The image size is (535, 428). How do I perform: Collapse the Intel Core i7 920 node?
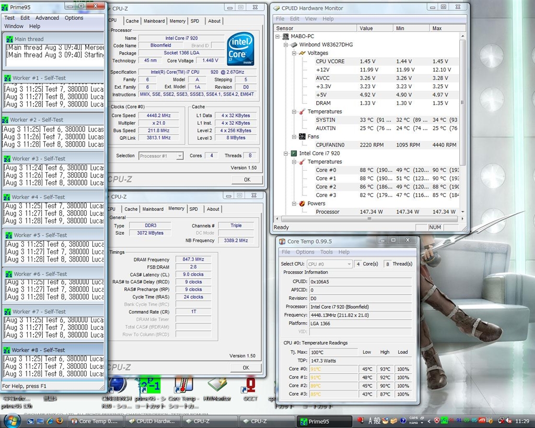[286, 153]
